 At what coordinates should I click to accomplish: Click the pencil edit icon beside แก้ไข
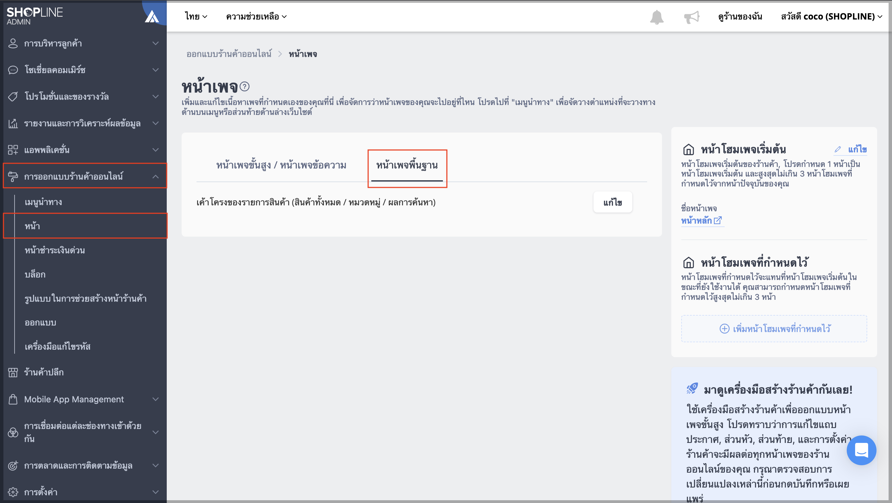click(838, 150)
